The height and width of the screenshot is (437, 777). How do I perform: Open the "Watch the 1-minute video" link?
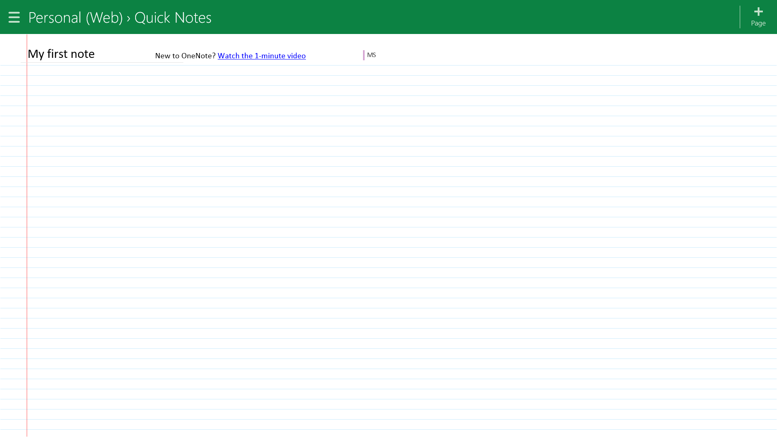(x=261, y=56)
